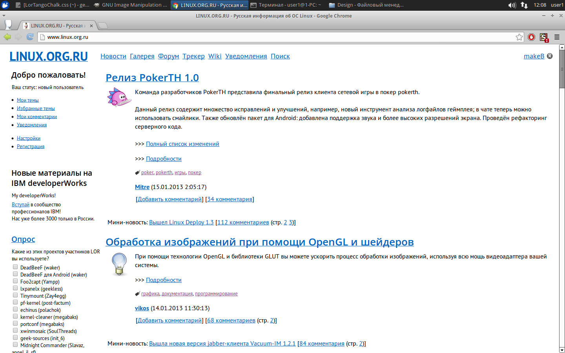The width and height of the screenshot is (565, 353).
Task: Open Wiki in site navigation
Action: [215, 56]
